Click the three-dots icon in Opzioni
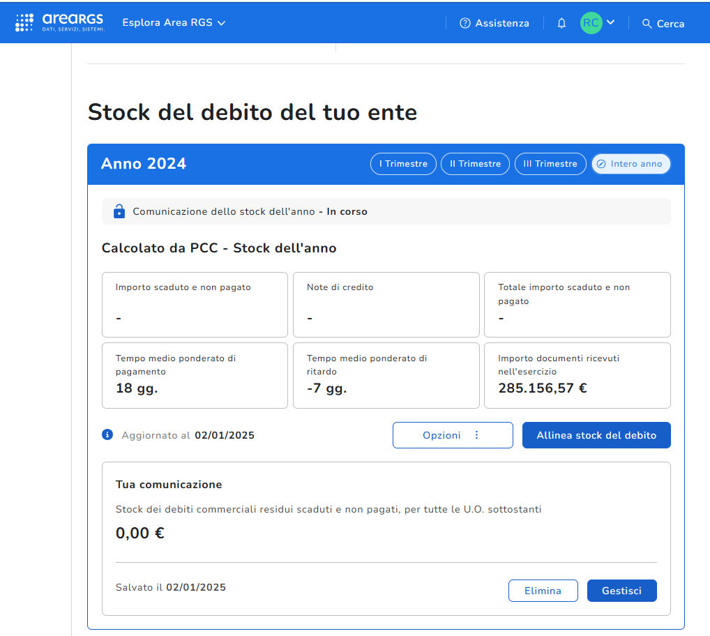Image resolution: width=710 pixels, height=636 pixels. (477, 435)
